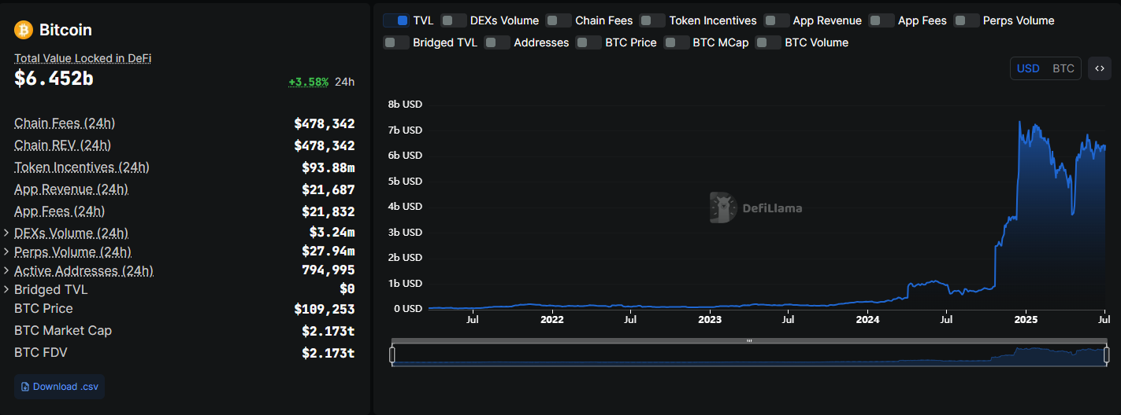This screenshot has height=415, width=1121.
Task: Click the App Revenue (24h) label
Action: tap(71, 189)
